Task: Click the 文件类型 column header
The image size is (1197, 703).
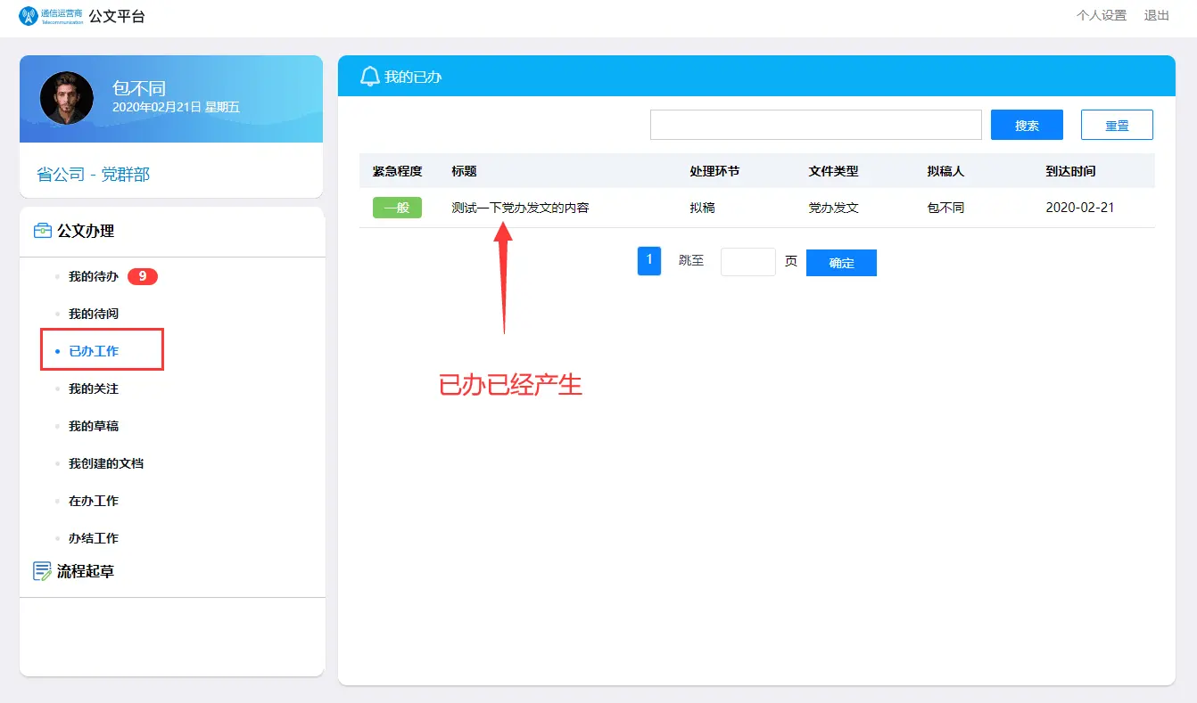Action: click(x=833, y=171)
